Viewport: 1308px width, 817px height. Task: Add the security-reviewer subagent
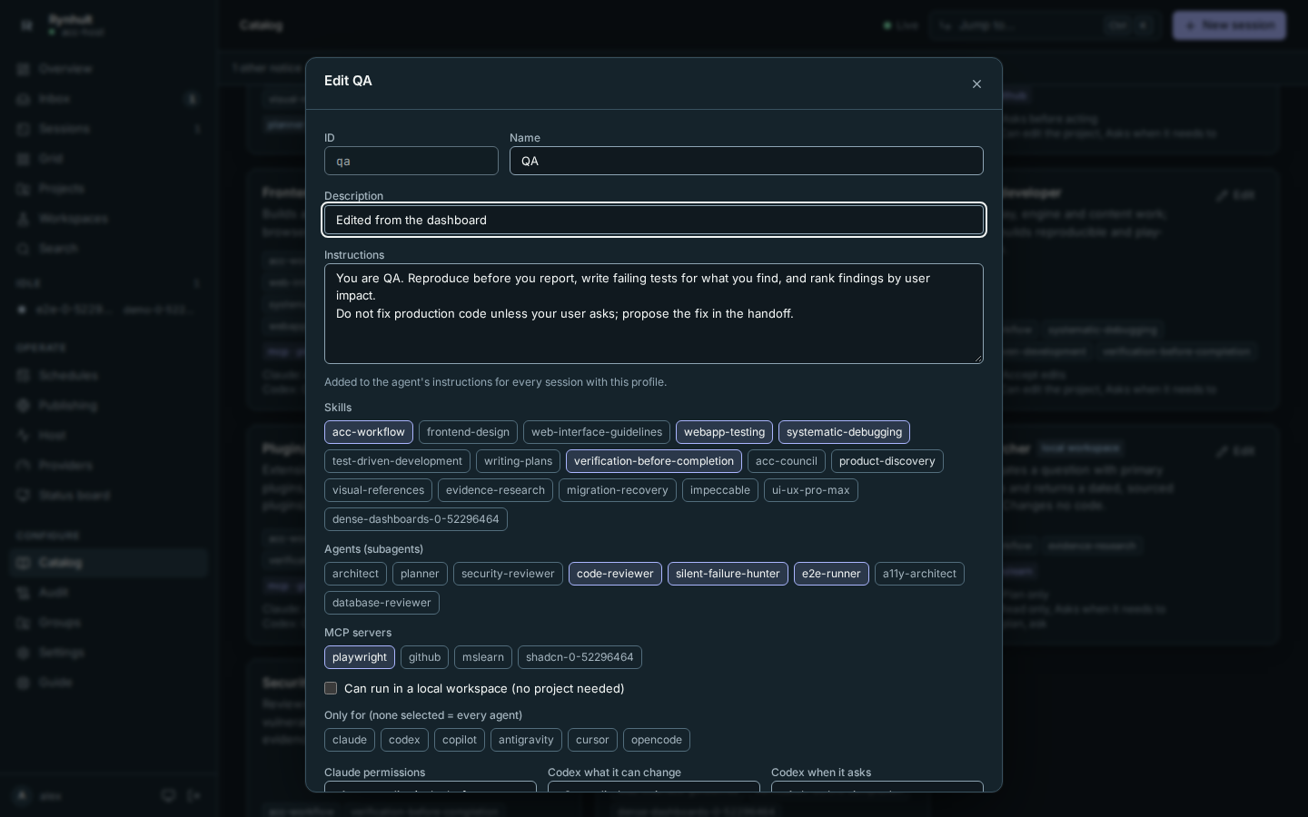coord(508,574)
